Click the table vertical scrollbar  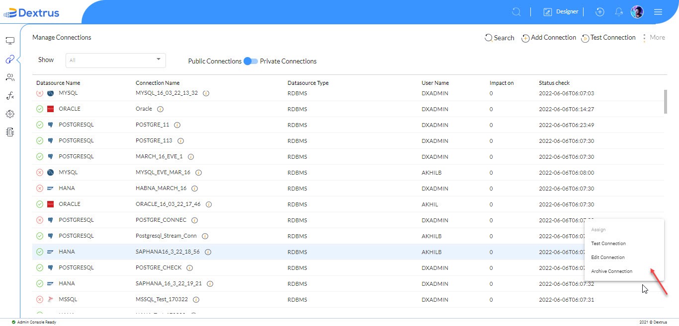[x=665, y=102]
